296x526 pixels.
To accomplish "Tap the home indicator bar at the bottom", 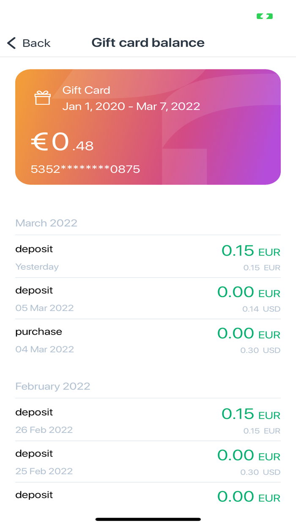I will click(148, 518).
